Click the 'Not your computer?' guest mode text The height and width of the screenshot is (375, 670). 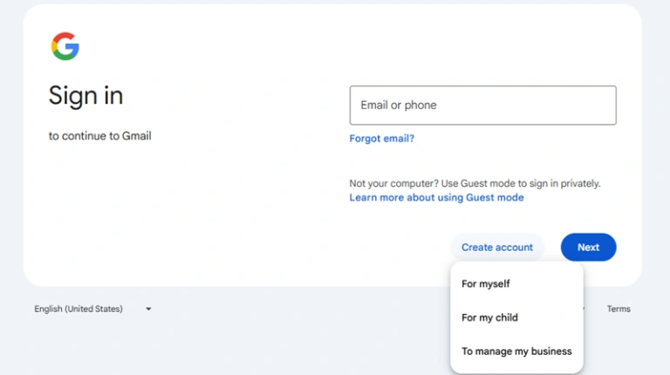pyautogui.click(x=475, y=183)
